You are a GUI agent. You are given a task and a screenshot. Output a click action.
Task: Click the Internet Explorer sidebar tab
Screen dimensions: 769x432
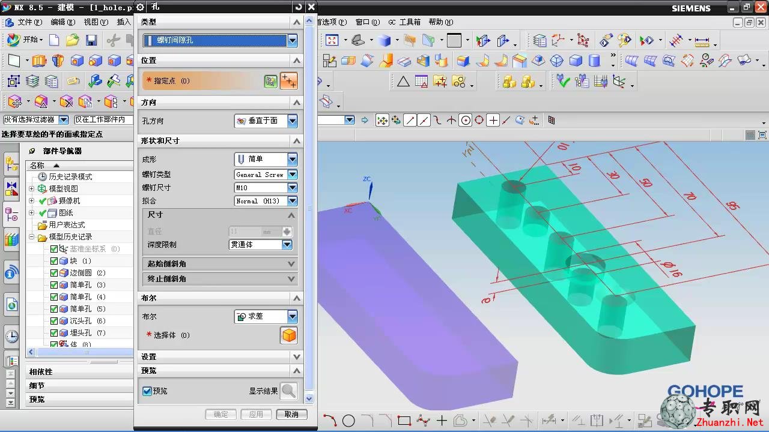click(x=11, y=305)
